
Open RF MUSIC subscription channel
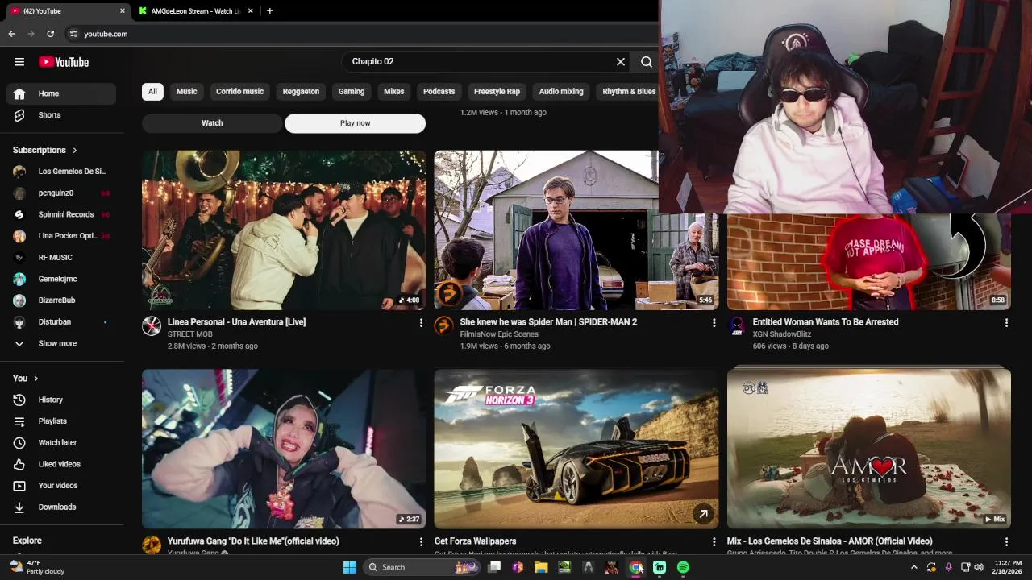click(61, 257)
